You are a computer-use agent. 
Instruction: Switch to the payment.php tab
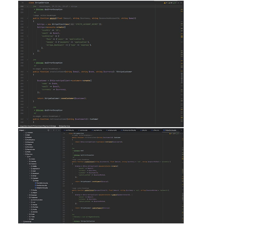97,130
